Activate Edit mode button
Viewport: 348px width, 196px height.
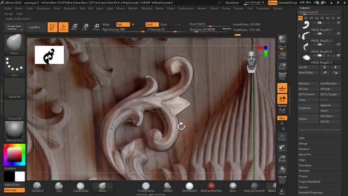point(52,27)
